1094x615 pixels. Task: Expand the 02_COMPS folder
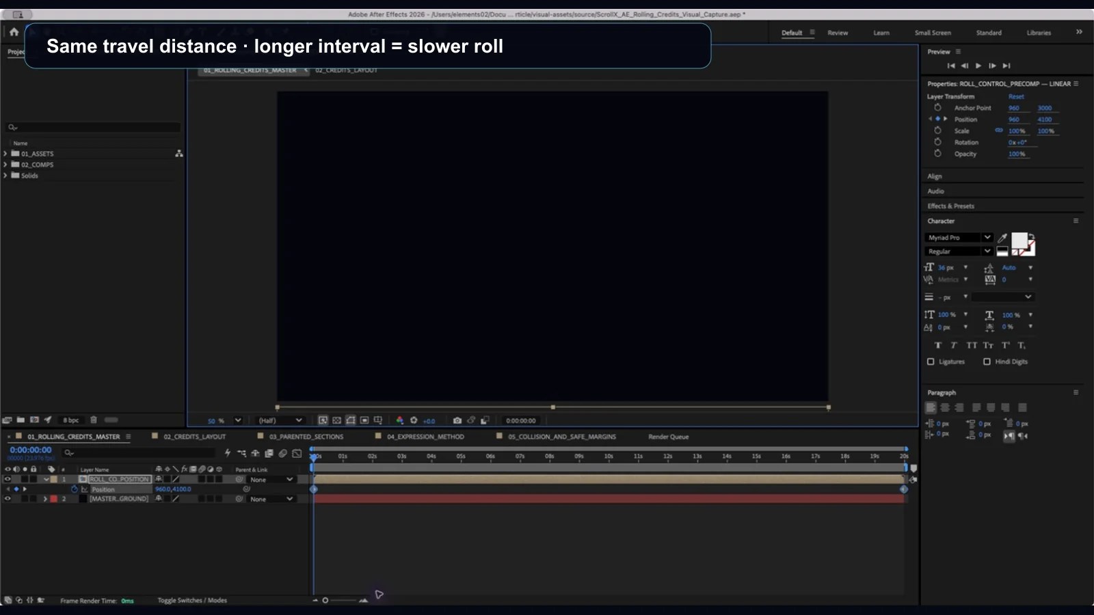5,165
